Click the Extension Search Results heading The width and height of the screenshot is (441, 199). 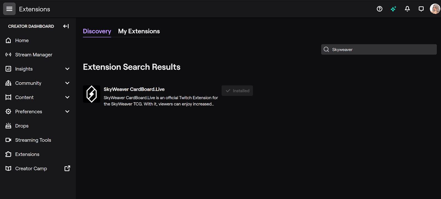coord(132,67)
